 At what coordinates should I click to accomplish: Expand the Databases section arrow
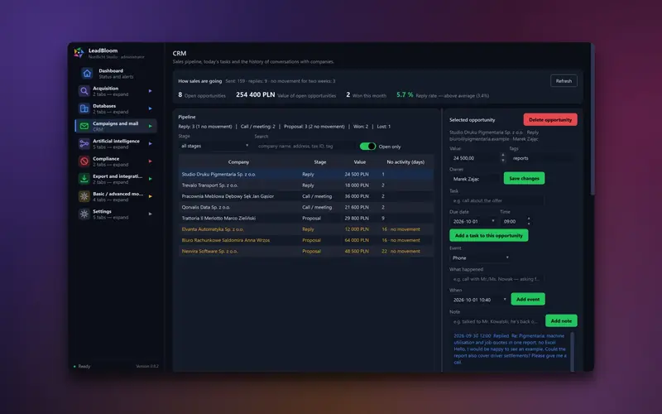pos(150,108)
